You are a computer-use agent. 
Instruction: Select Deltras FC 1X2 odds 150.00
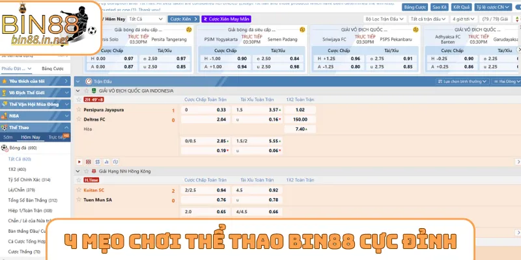(300, 120)
